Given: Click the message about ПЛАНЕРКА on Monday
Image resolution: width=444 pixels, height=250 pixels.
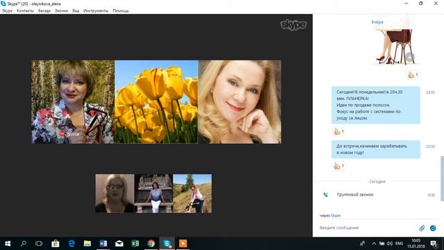Looking at the screenshot, I should [x=376, y=105].
